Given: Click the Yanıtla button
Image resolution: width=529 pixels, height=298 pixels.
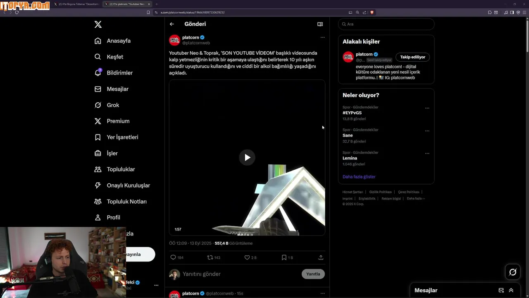Looking at the screenshot, I should click(313, 274).
